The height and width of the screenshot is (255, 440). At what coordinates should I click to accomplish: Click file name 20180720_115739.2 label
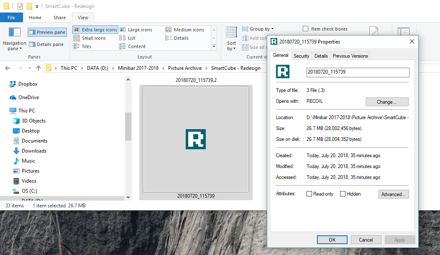pos(196,80)
